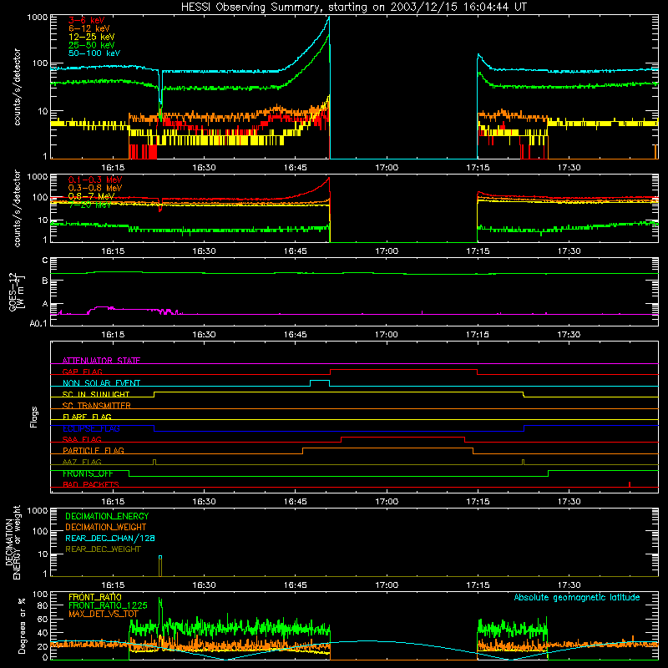Click the DECIMATION_WEIGHT legend label
The image size is (668, 668).
pos(106,527)
